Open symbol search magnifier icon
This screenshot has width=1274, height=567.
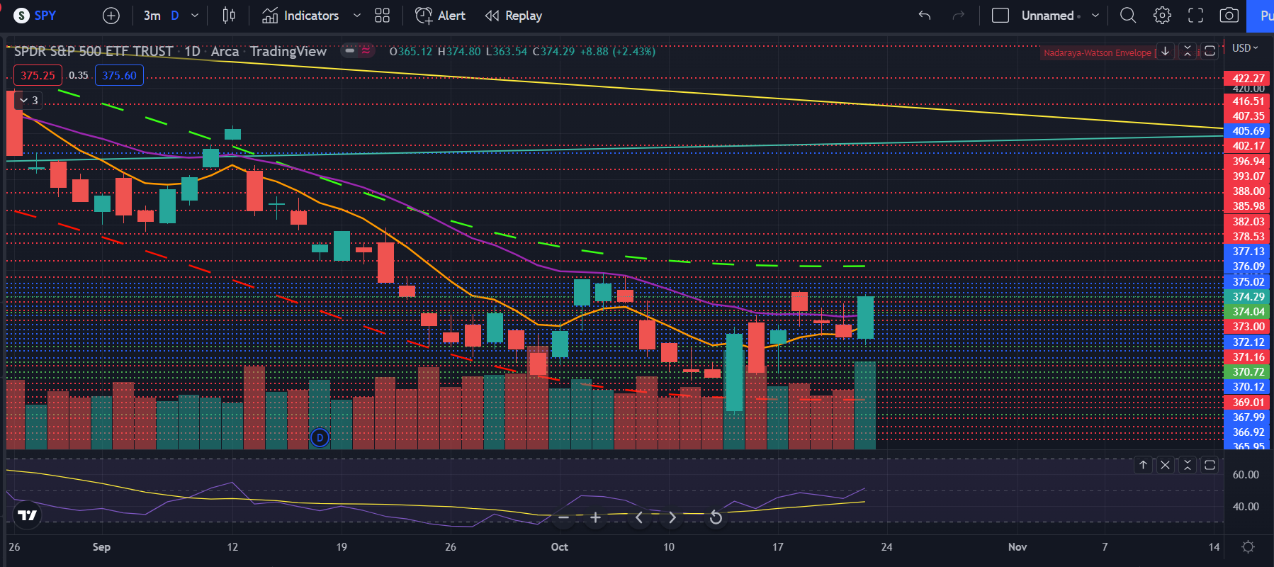click(x=1128, y=16)
